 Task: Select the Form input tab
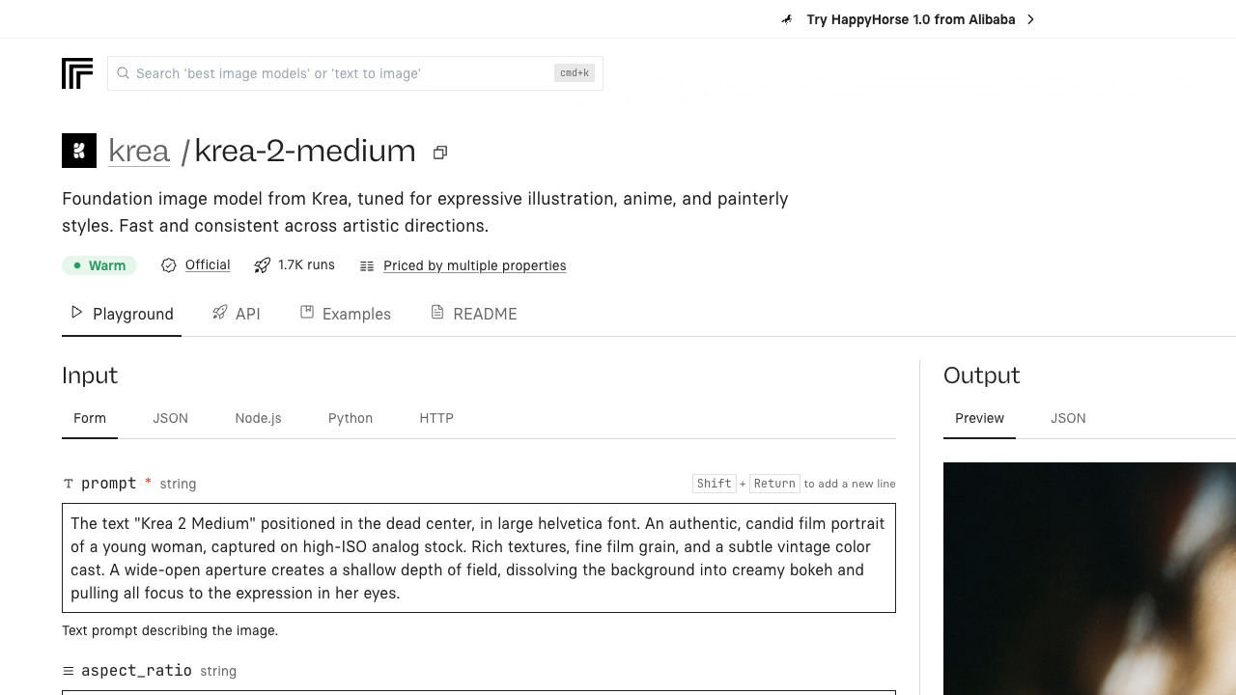90,418
